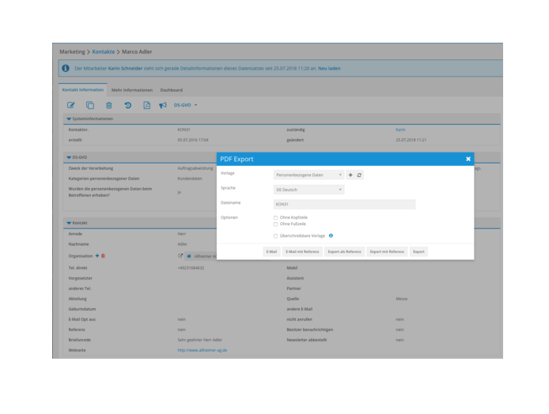Screen dimensions: 549x414
Task: Open the DS-GVO toolbar dropdown
Action: pyautogui.click(x=186, y=105)
